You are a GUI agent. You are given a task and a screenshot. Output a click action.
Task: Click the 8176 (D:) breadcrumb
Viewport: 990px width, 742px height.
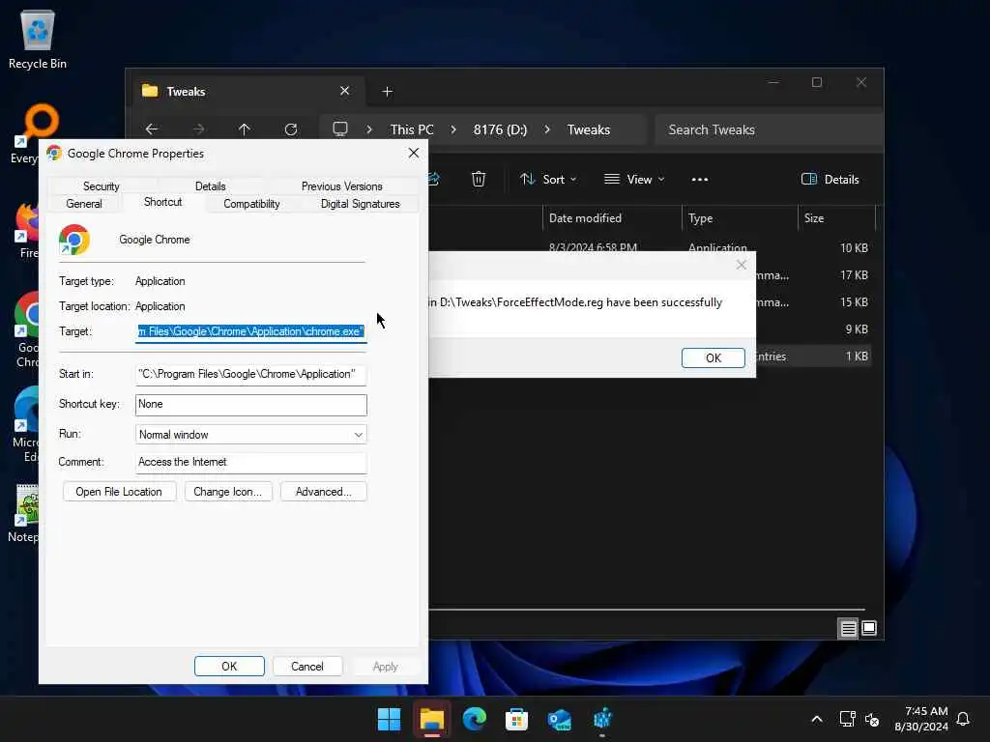click(x=500, y=129)
